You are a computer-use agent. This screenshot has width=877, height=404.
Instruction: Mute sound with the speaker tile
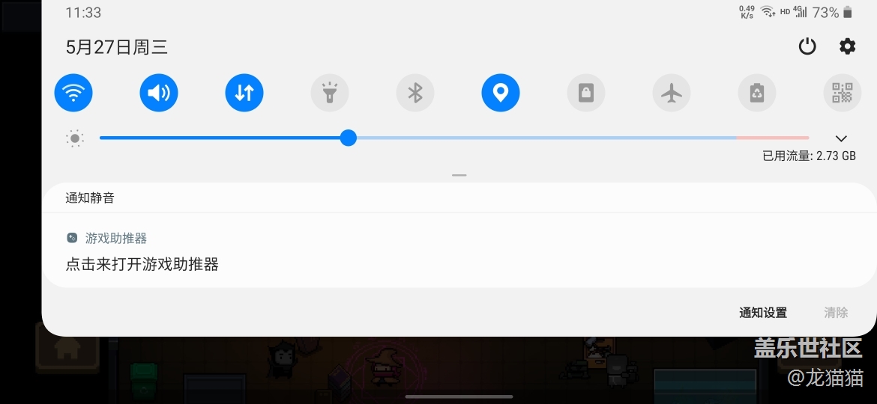coord(159,93)
